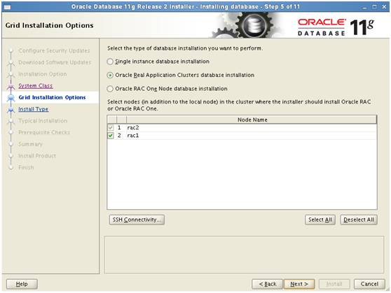Image resolution: width=391 pixels, height=293 pixels.
Task: Minimize the installer window
Action: click(x=365, y=7)
